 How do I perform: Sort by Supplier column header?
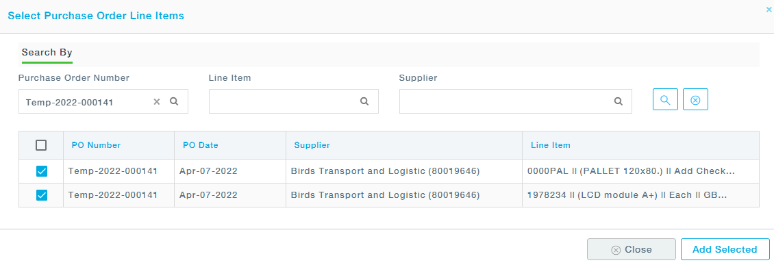[312, 145]
